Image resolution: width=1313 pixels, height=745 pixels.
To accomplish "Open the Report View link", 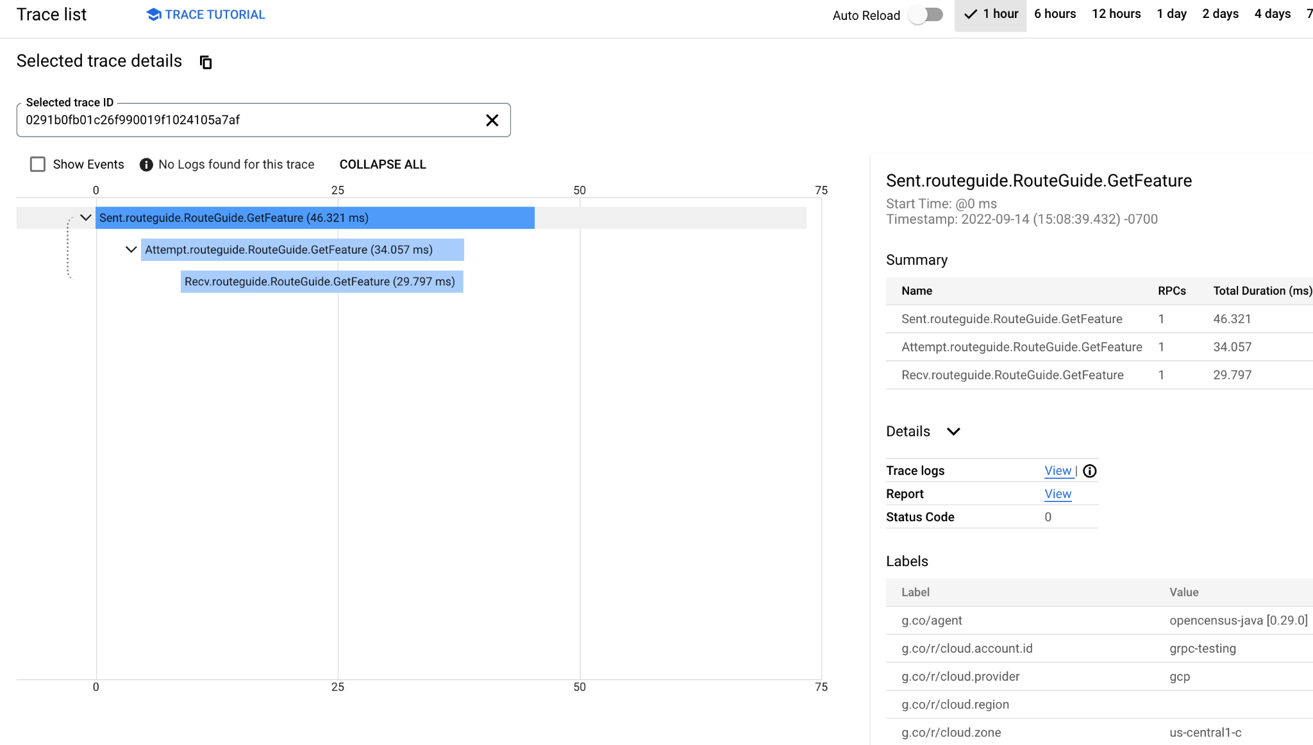I will pyautogui.click(x=1057, y=494).
